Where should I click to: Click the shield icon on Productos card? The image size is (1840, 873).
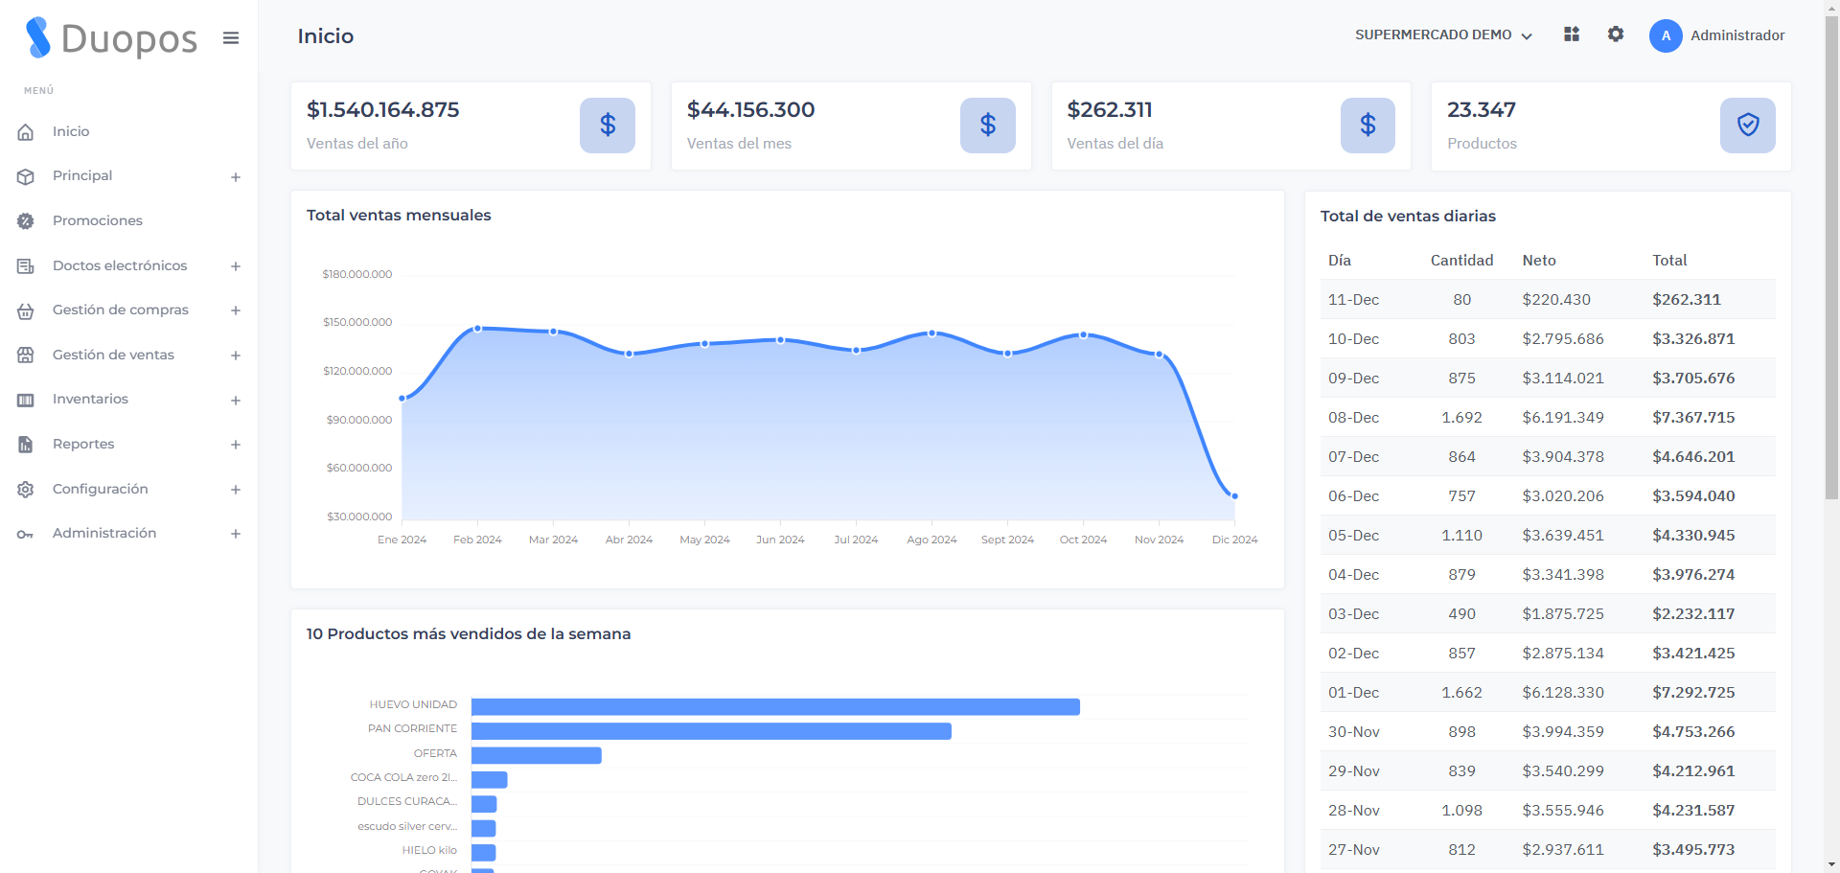tap(1747, 126)
